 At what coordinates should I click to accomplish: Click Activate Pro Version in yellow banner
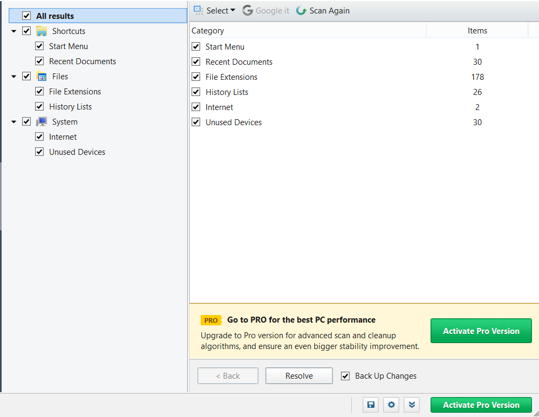(481, 331)
